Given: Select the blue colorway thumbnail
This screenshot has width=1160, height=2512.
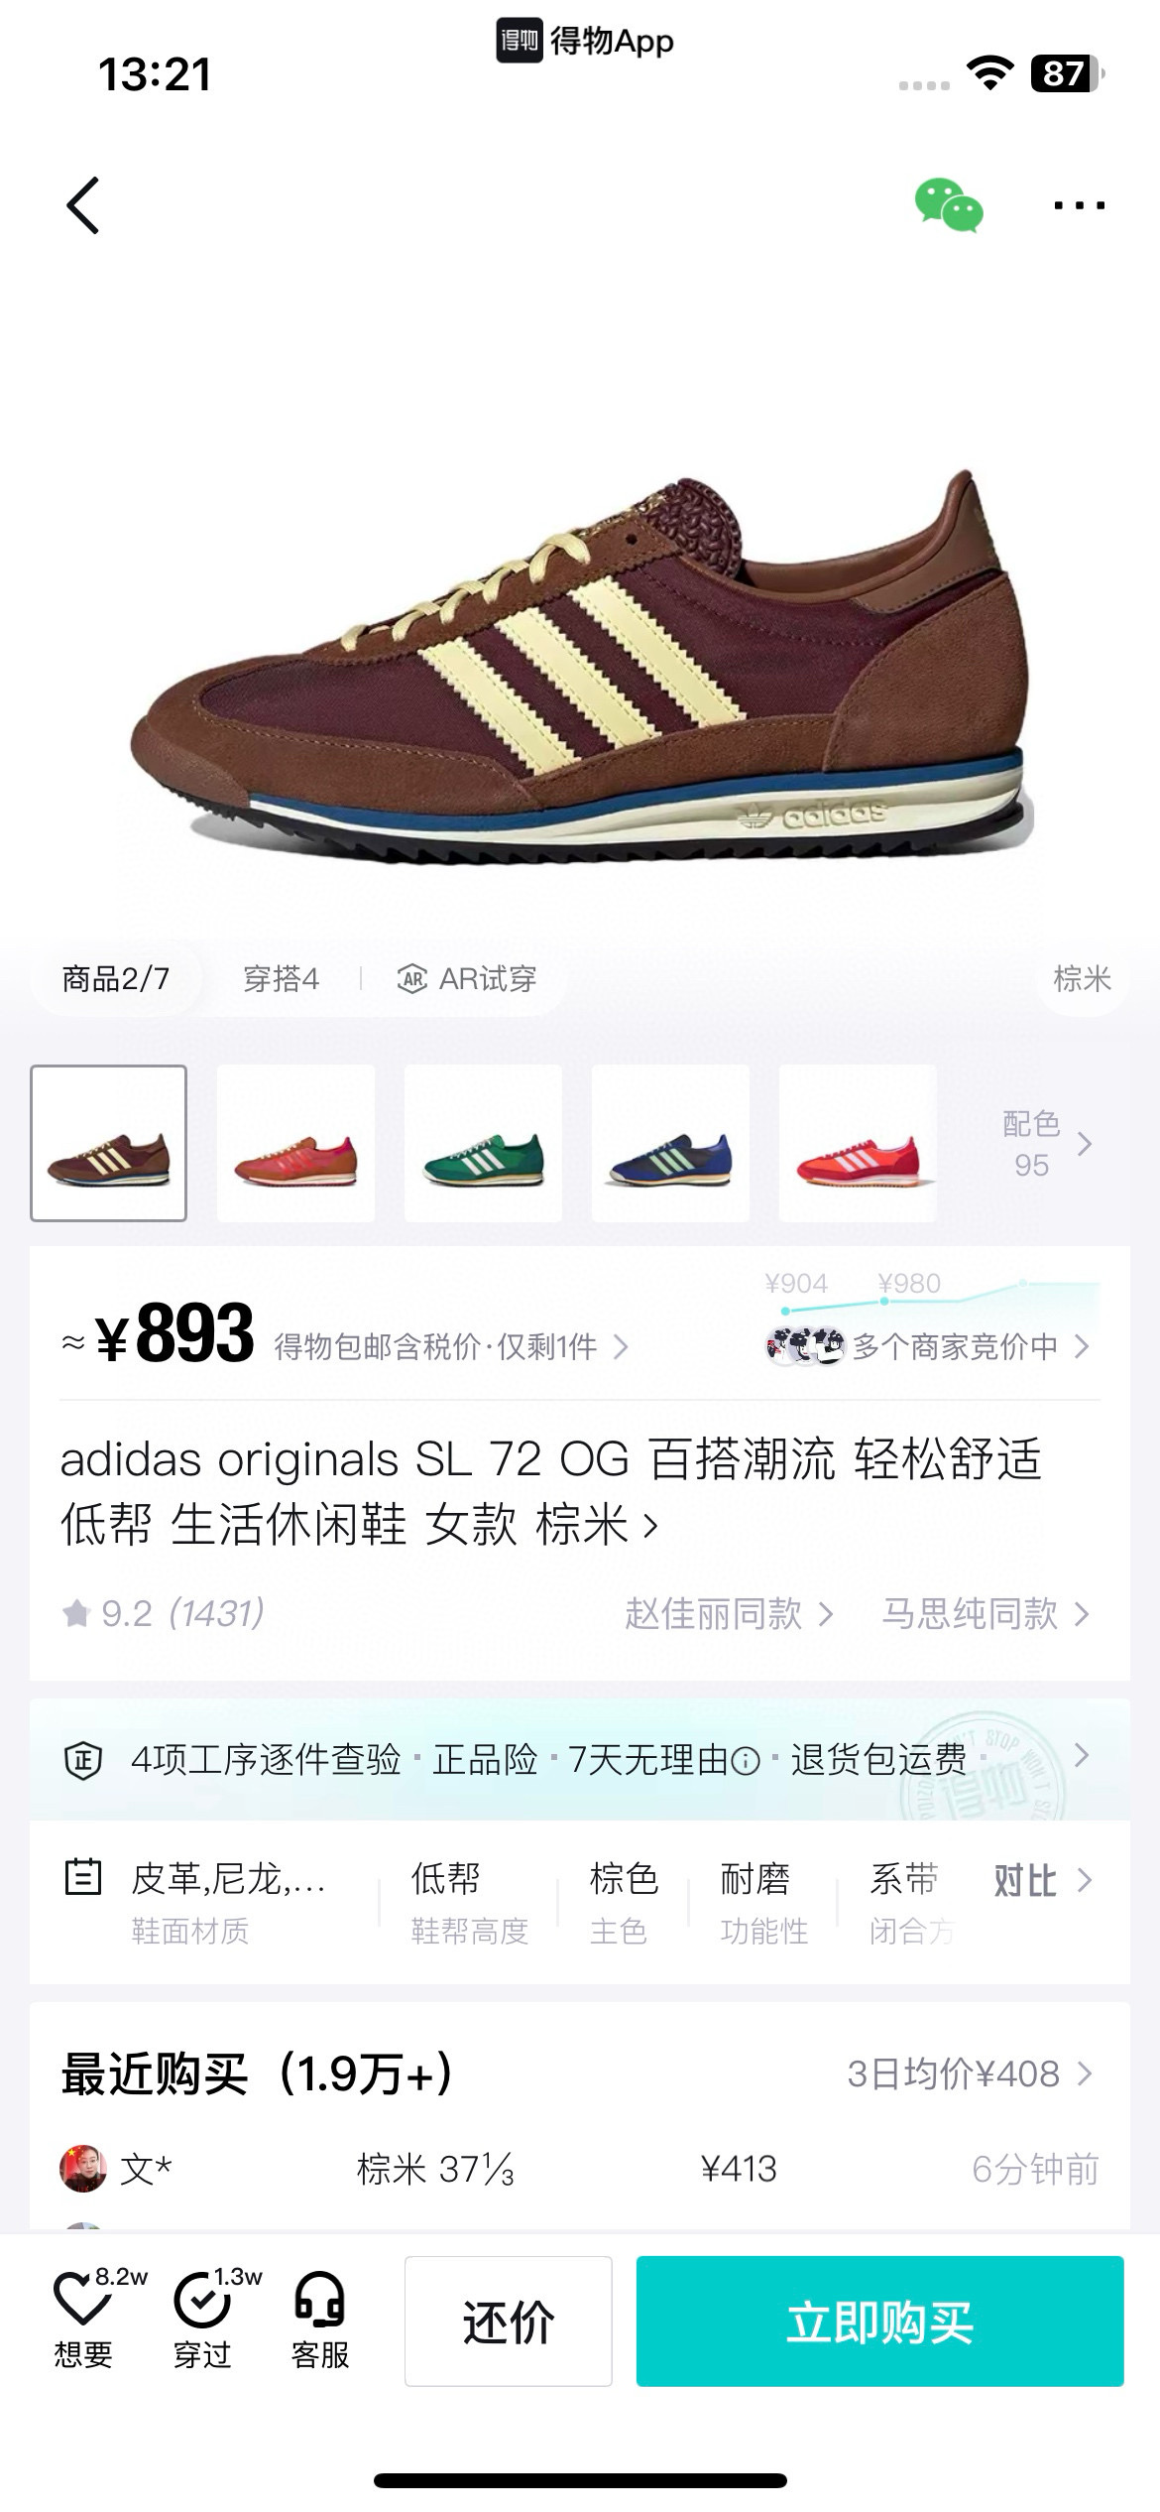Looking at the screenshot, I should coord(670,1143).
